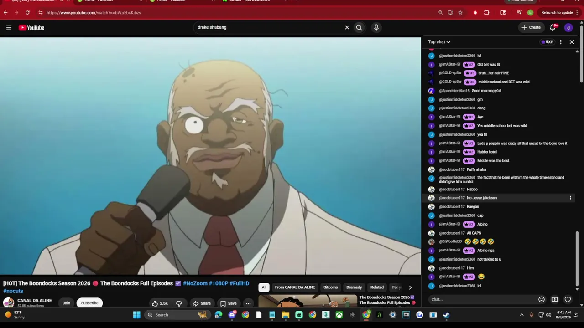Viewport: 584px width, 328px height.
Task: Select 'From CANAL DA ALINE' chip
Action: pos(295,287)
